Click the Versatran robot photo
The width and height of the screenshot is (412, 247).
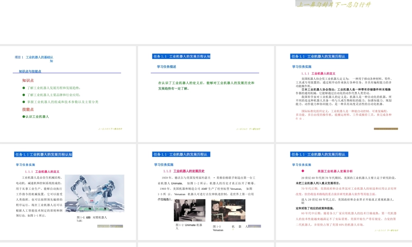click(228, 210)
